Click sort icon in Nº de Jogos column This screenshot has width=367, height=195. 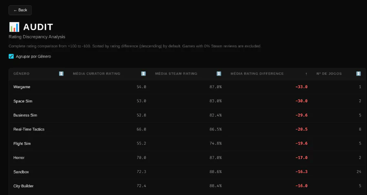(358, 74)
